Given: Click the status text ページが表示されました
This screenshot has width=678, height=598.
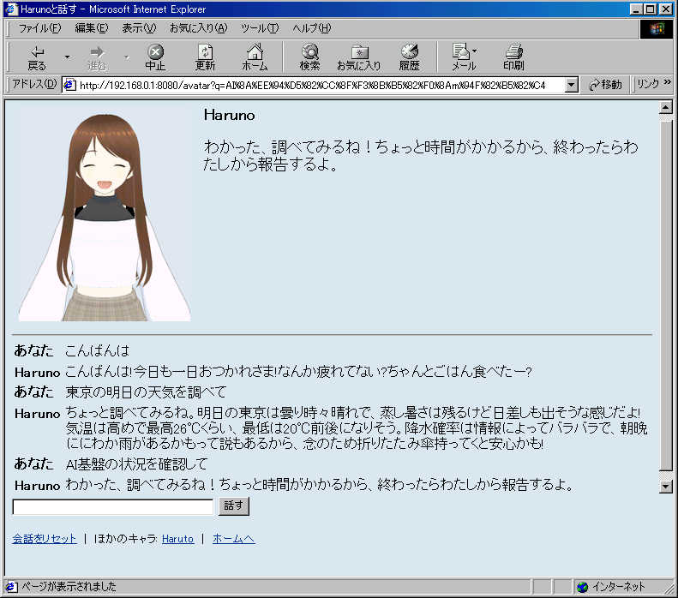Looking at the screenshot, I should point(69,587).
